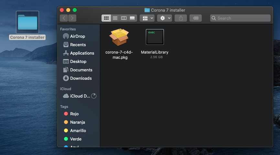Click the Share toolbar button
The image size is (280, 155).
pos(181,18)
